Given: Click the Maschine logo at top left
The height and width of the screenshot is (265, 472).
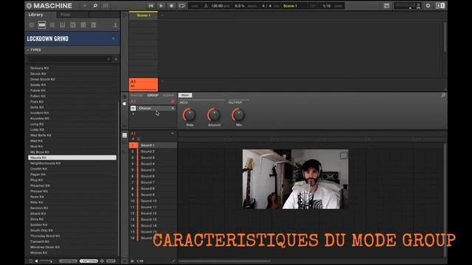Looking at the screenshot, I should pyautogui.click(x=49, y=6).
